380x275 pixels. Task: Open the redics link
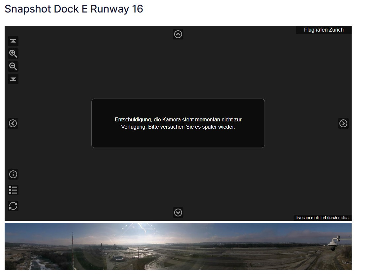[x=343, y=218]
